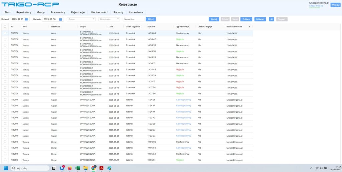Go to the Raporty tab
The height and width of the screenshot is (172, 342).
coord(118,12)
